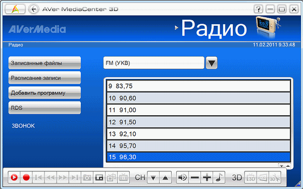The height and width of the screenshot is (189, 303).
Task: Click the radio device image in header
Action: [x=268, y=27]
